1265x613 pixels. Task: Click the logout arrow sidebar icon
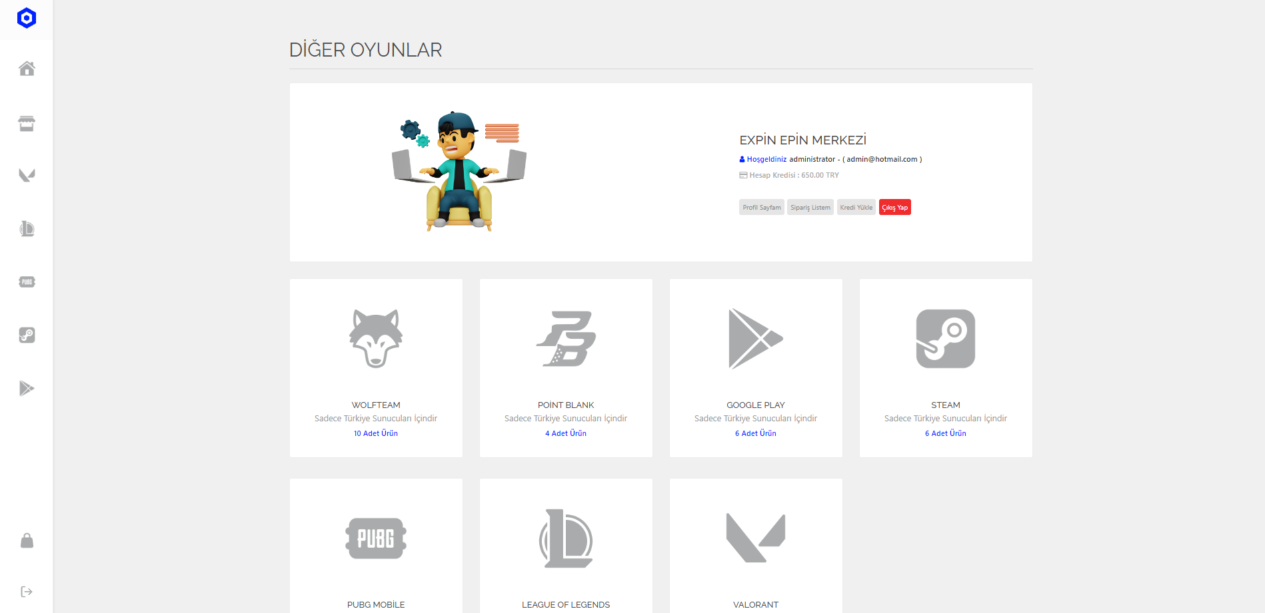27,592
